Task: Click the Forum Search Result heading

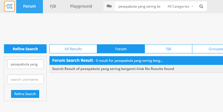Action: 72,60
